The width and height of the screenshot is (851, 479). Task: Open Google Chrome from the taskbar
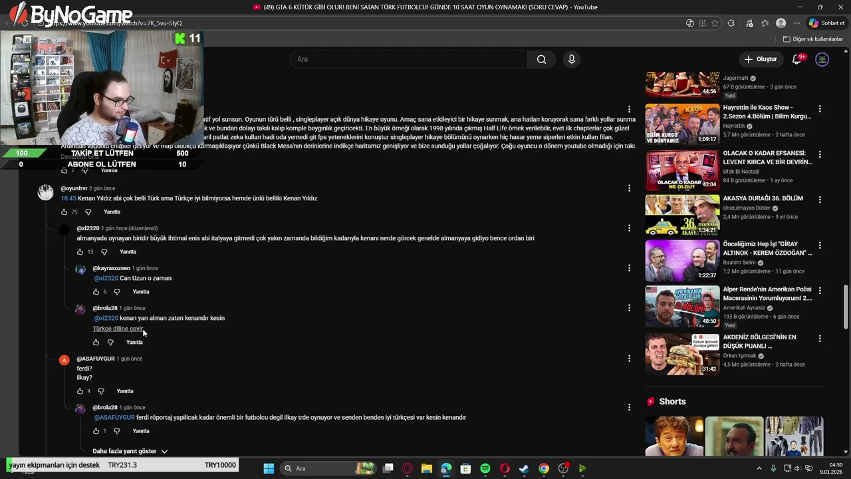[x=544, y=468]
